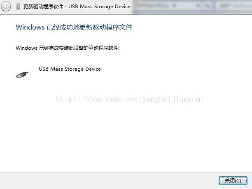
Task: Go back using the round arrow button
Action: pos(6,7)
